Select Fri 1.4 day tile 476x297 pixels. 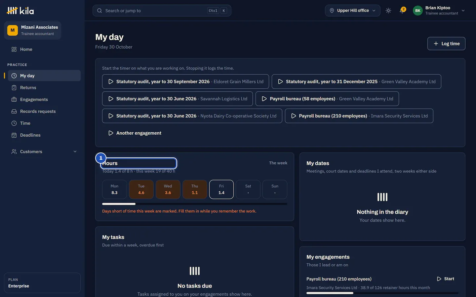click(221, 189)
